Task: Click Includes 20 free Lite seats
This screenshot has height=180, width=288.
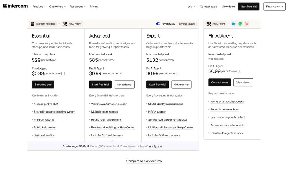Action: click(x=107, y=135)
